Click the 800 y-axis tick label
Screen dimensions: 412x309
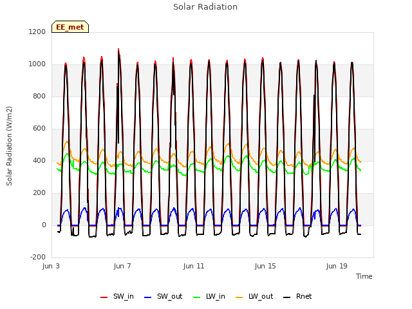click(x=39, y=97)
